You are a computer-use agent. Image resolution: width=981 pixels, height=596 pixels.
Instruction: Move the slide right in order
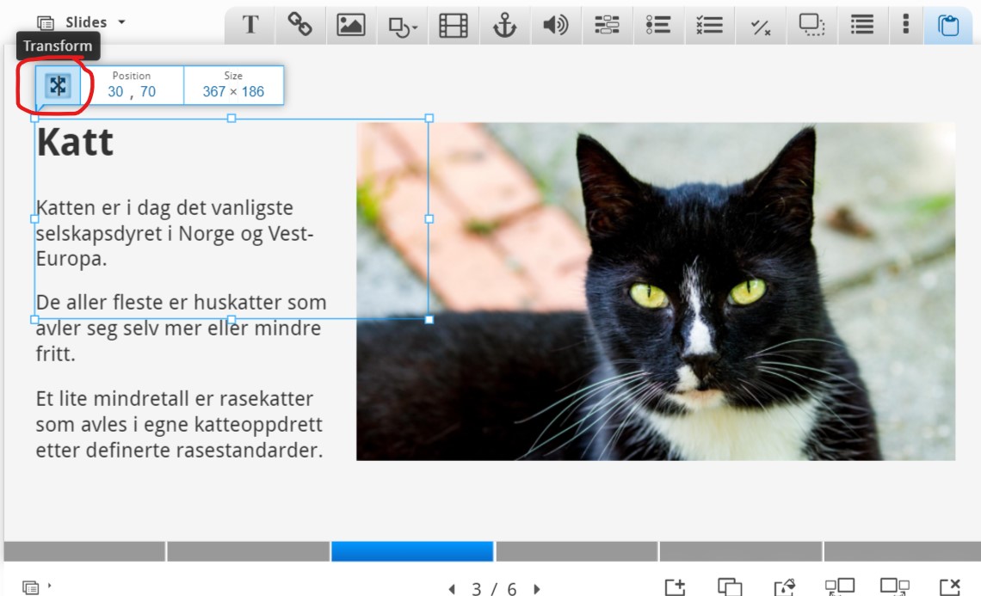pos(895,587)
